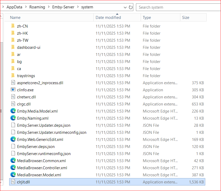Click the ar folder icon
Viewport: 221px width, 191px height.
coord(13,54)
